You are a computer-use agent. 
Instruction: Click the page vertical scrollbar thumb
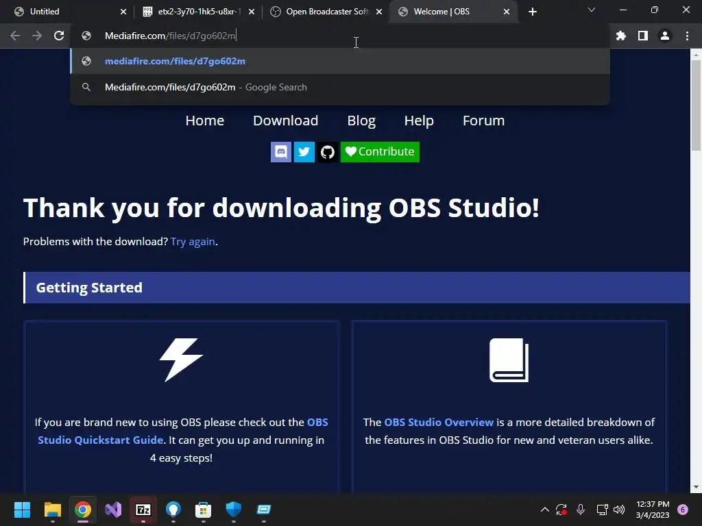[696, 105]
